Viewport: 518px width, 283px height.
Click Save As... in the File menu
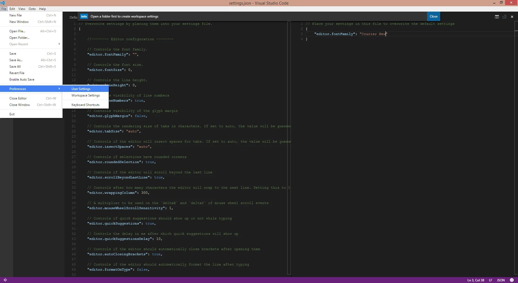[x=31, y=60]
